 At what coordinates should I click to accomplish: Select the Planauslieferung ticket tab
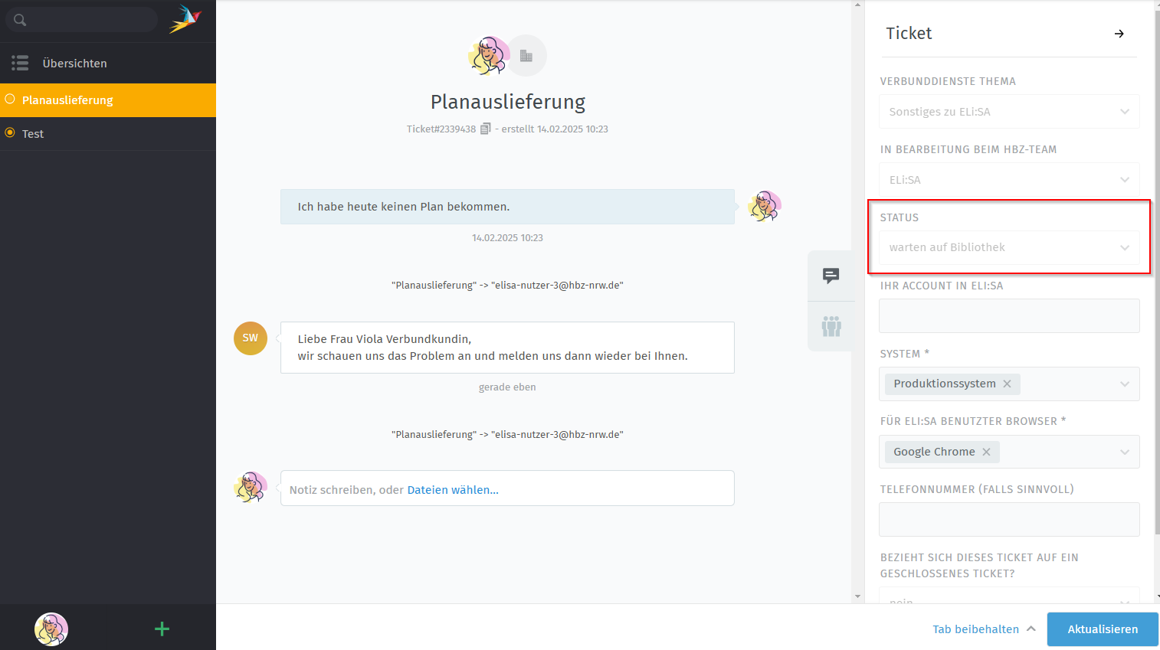click(x=67, y=100)
